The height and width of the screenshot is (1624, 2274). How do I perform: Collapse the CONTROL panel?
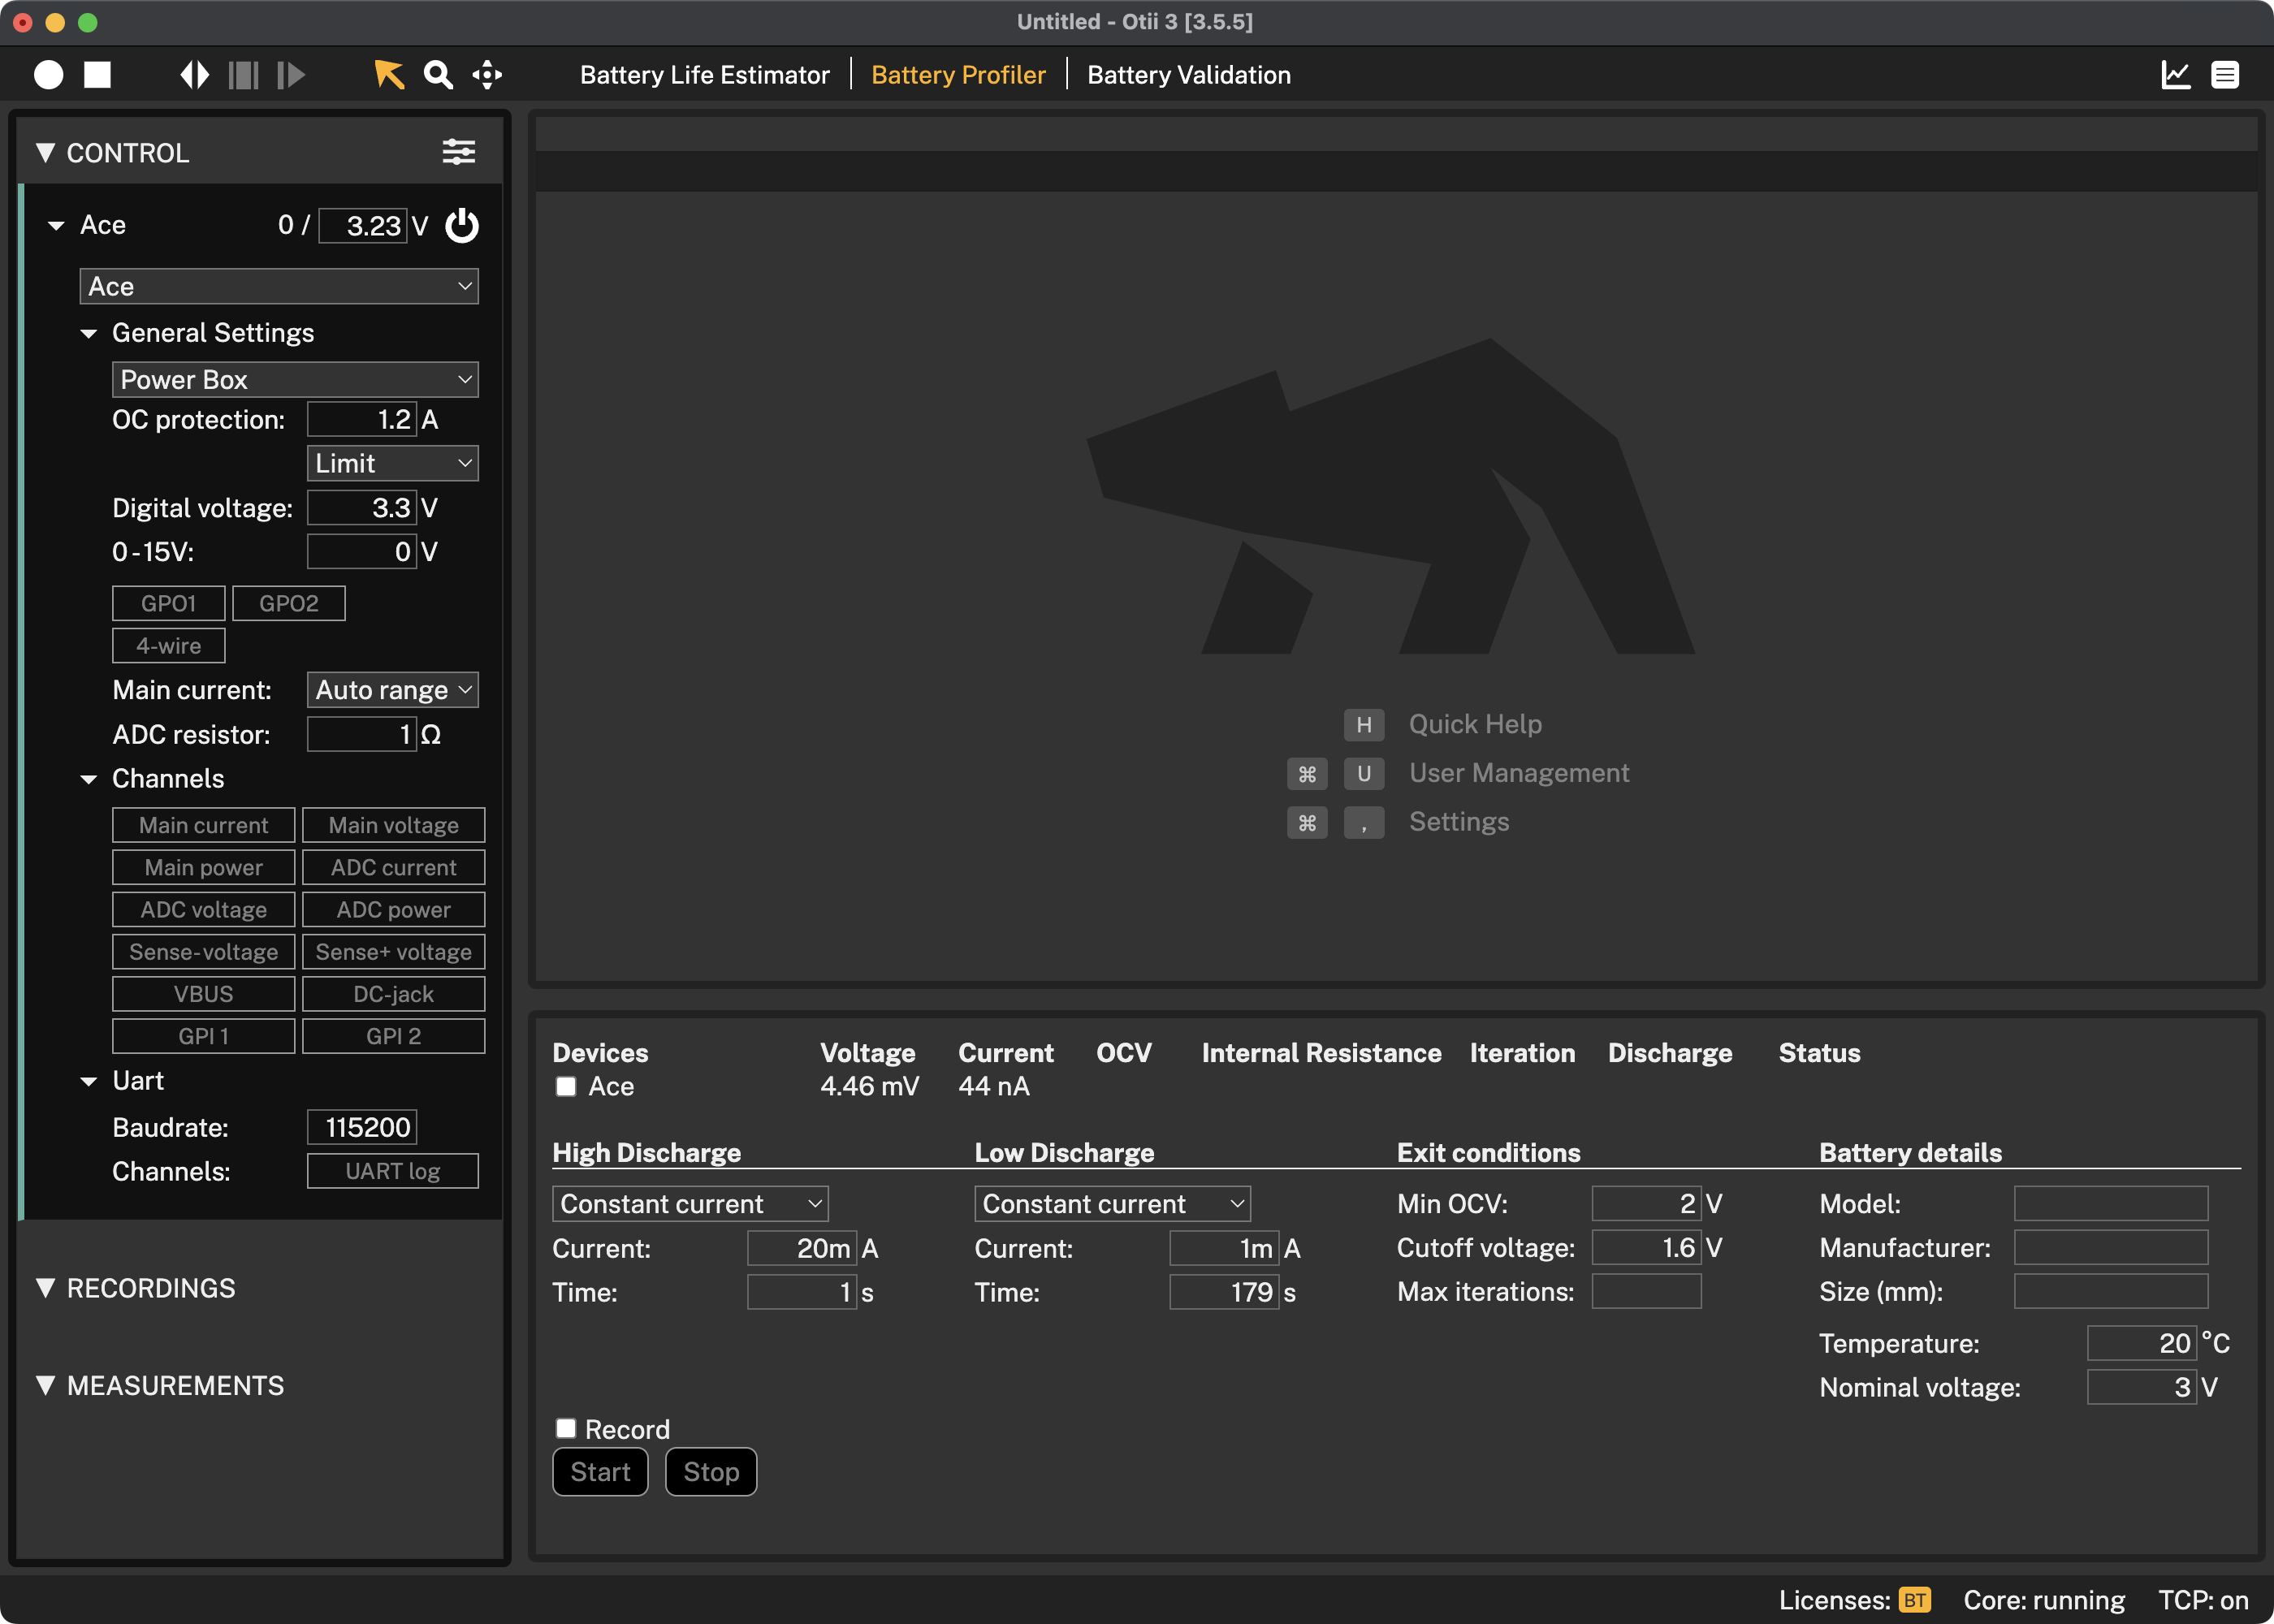pos(45,152)
